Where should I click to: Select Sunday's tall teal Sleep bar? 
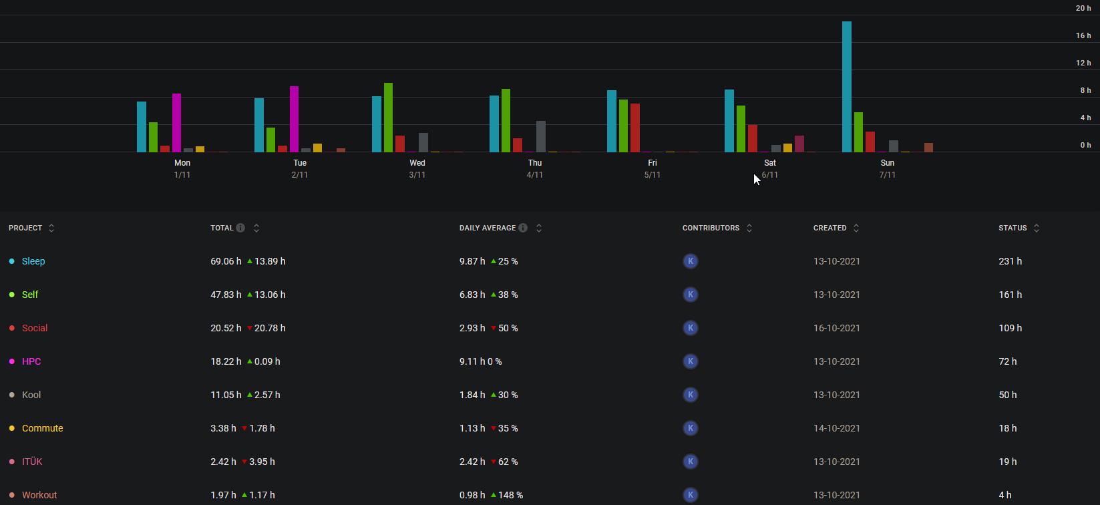pyautogui.click(x=847, y=87)
